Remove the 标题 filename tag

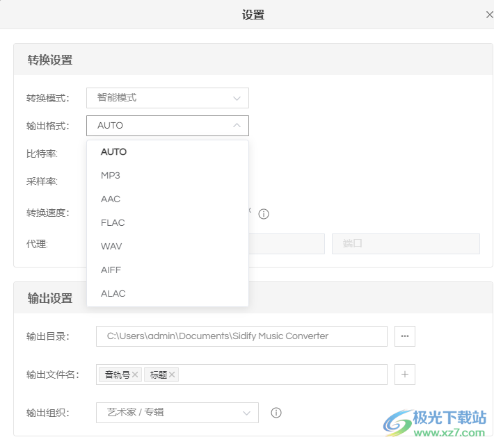pyautogui.click(x=172, y=375)
